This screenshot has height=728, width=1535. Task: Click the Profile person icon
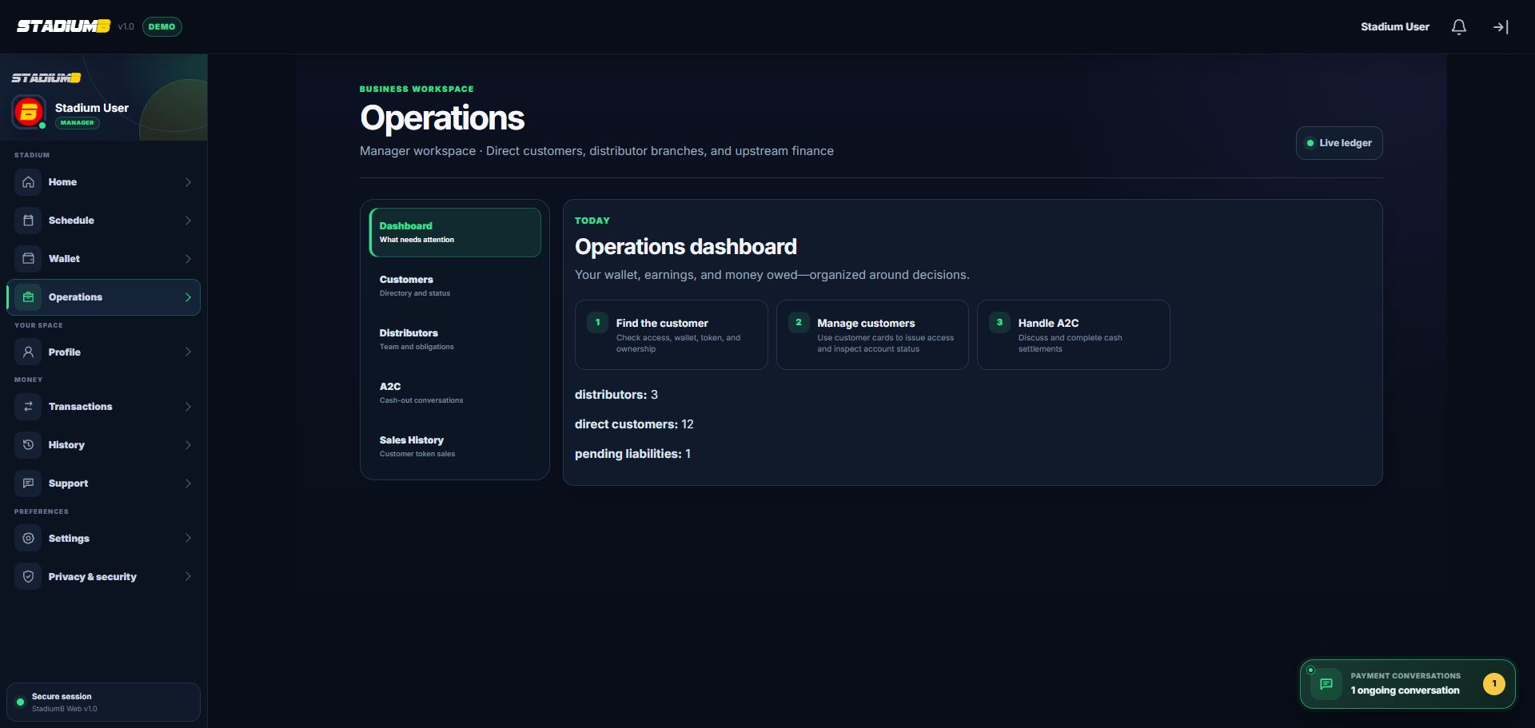(x=28, y=352)
